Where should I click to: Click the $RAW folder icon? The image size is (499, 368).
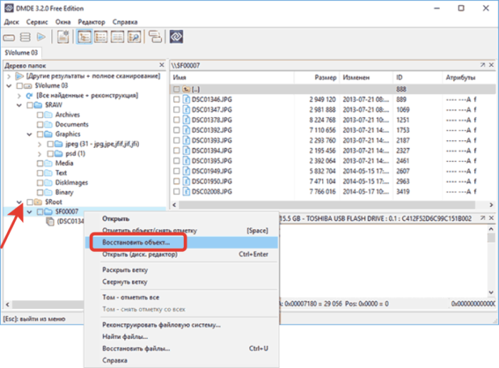click(38, 105)
